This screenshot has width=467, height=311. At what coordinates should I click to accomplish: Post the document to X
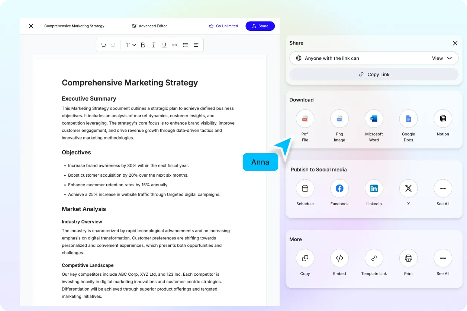pyautogui.click(x=408, y=188)
